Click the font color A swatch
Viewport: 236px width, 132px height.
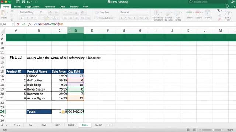pyautogui.click(x=55, y=18)
